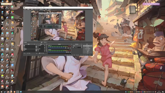
Task: Open the File menu in OBS
Action: click(25, 9)
